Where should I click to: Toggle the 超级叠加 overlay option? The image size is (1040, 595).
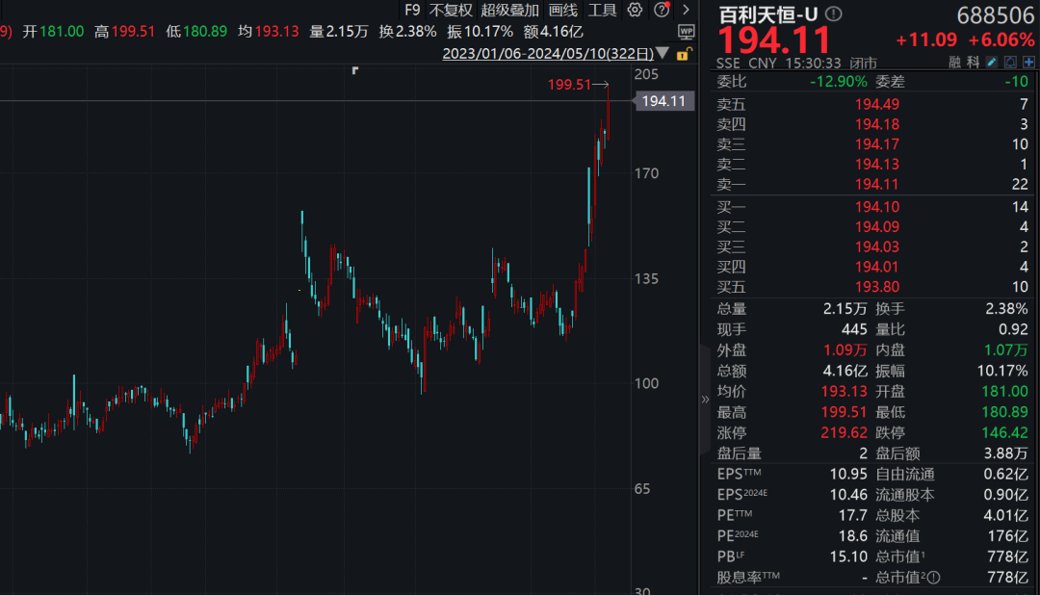(x=509, y=10)
